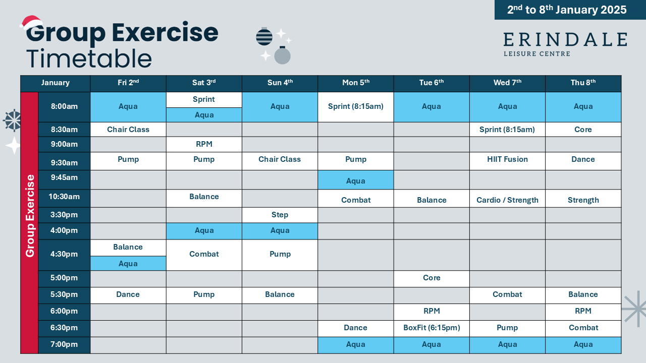
Task: Select the Fri 2nd column header
Action: [128, 83]
